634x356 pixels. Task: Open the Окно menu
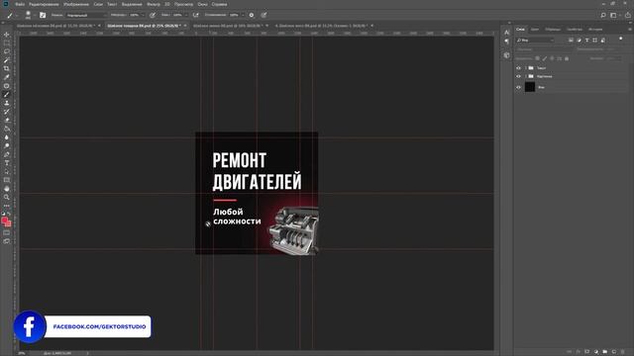[202, 4]
